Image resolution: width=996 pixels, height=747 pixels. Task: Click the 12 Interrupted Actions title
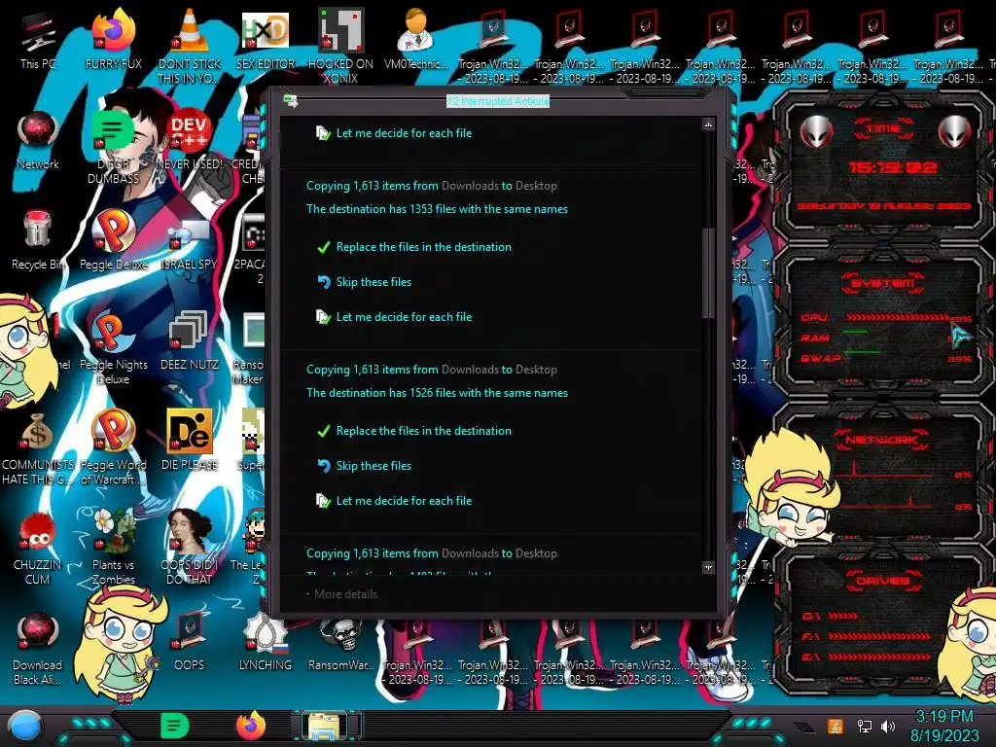(498, 101)
